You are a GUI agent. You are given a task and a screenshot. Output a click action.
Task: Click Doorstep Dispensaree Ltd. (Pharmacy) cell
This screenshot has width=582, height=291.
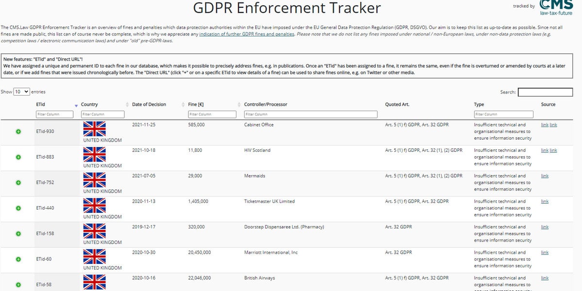(284, 227)
